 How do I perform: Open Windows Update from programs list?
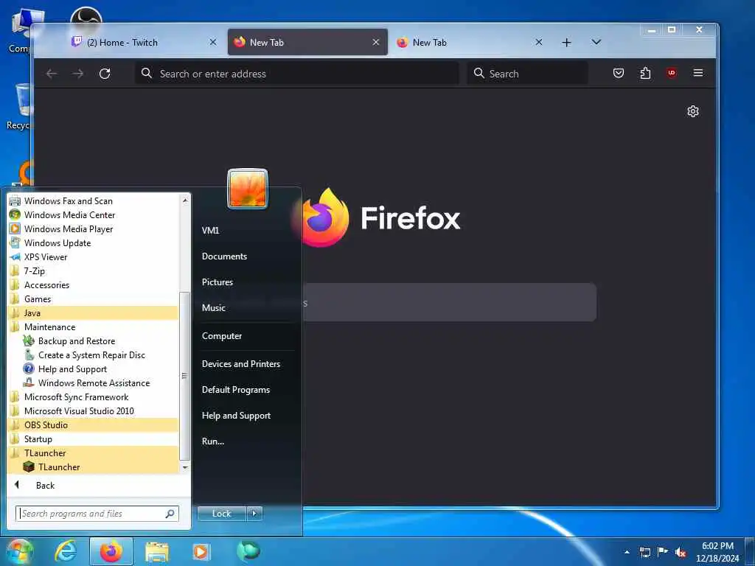[93, 243]
